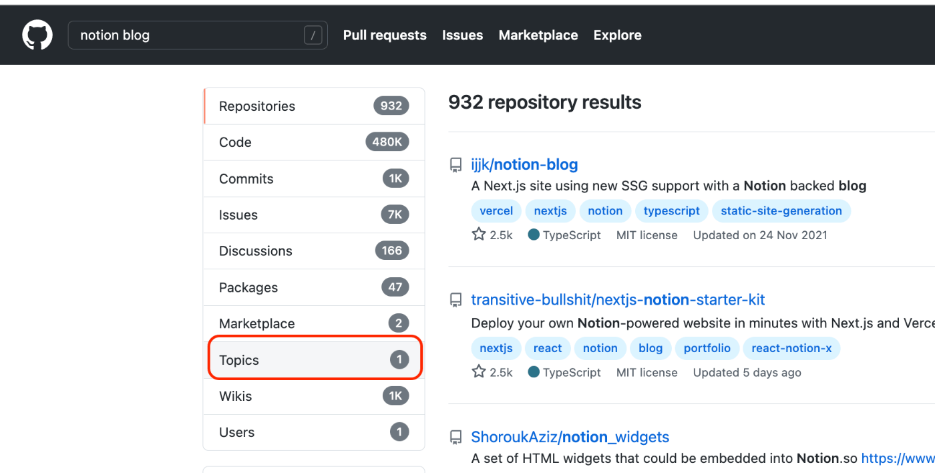Screen dimensions: 935x473
Task: Click the 2.5k star count of nextjs-notion-starter-kit
Action: pyautogui.click(x=501, y=372)
